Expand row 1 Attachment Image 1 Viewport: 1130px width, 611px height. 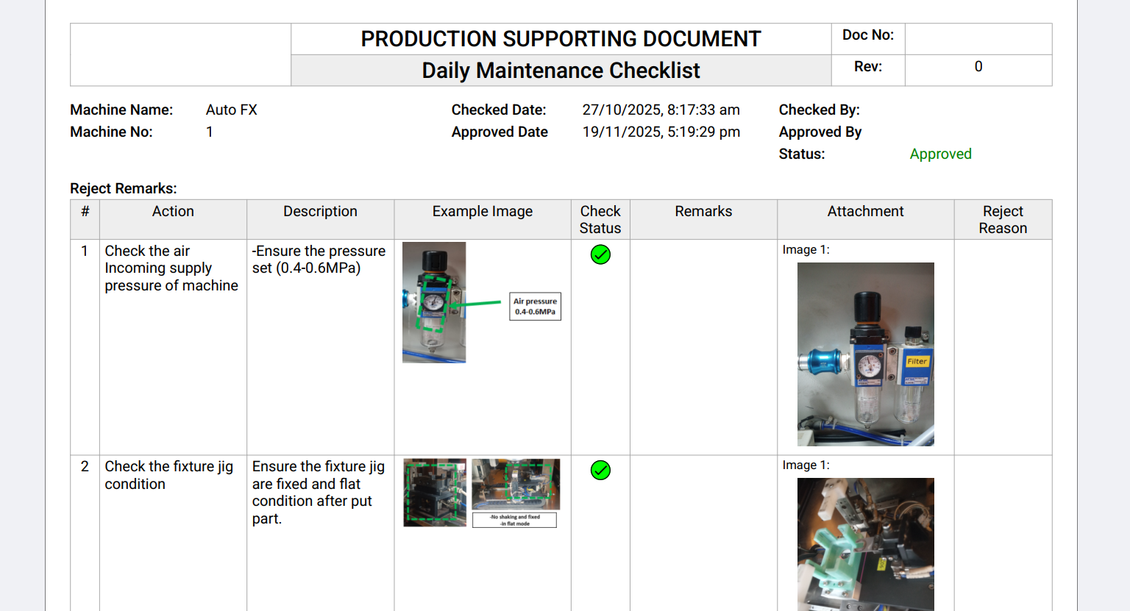pyautogui.click(x=866, y=354)
